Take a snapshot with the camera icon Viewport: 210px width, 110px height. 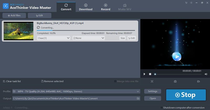[175, 81]
